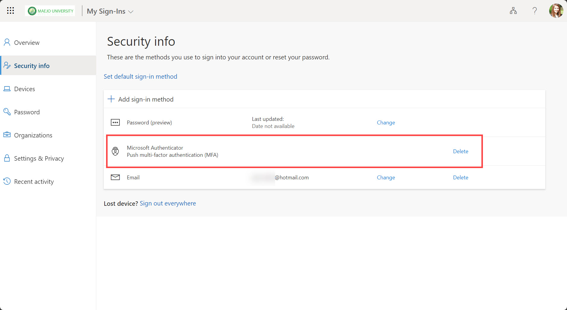Delete the Microsoft Authenticator method

[460, 151]
